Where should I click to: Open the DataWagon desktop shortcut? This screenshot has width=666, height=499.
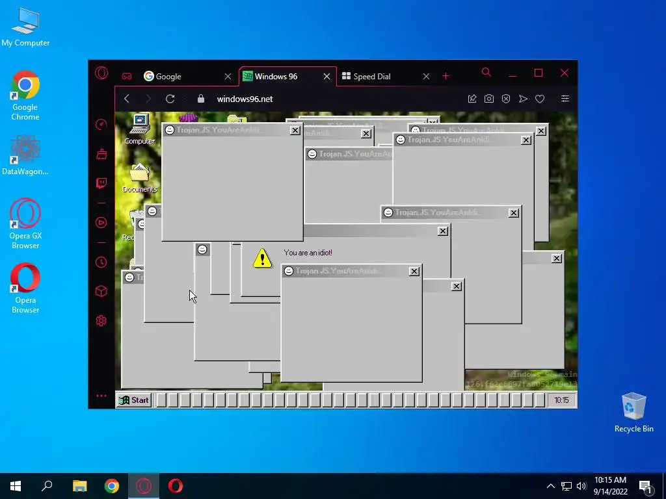tap(25, 155)
